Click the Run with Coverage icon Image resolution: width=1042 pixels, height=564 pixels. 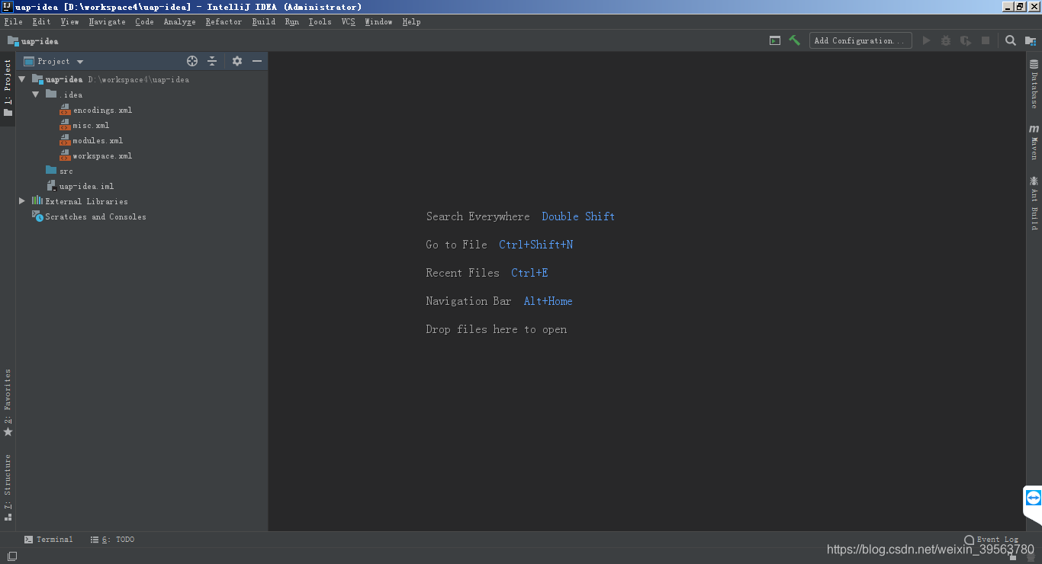pos(966,40)
